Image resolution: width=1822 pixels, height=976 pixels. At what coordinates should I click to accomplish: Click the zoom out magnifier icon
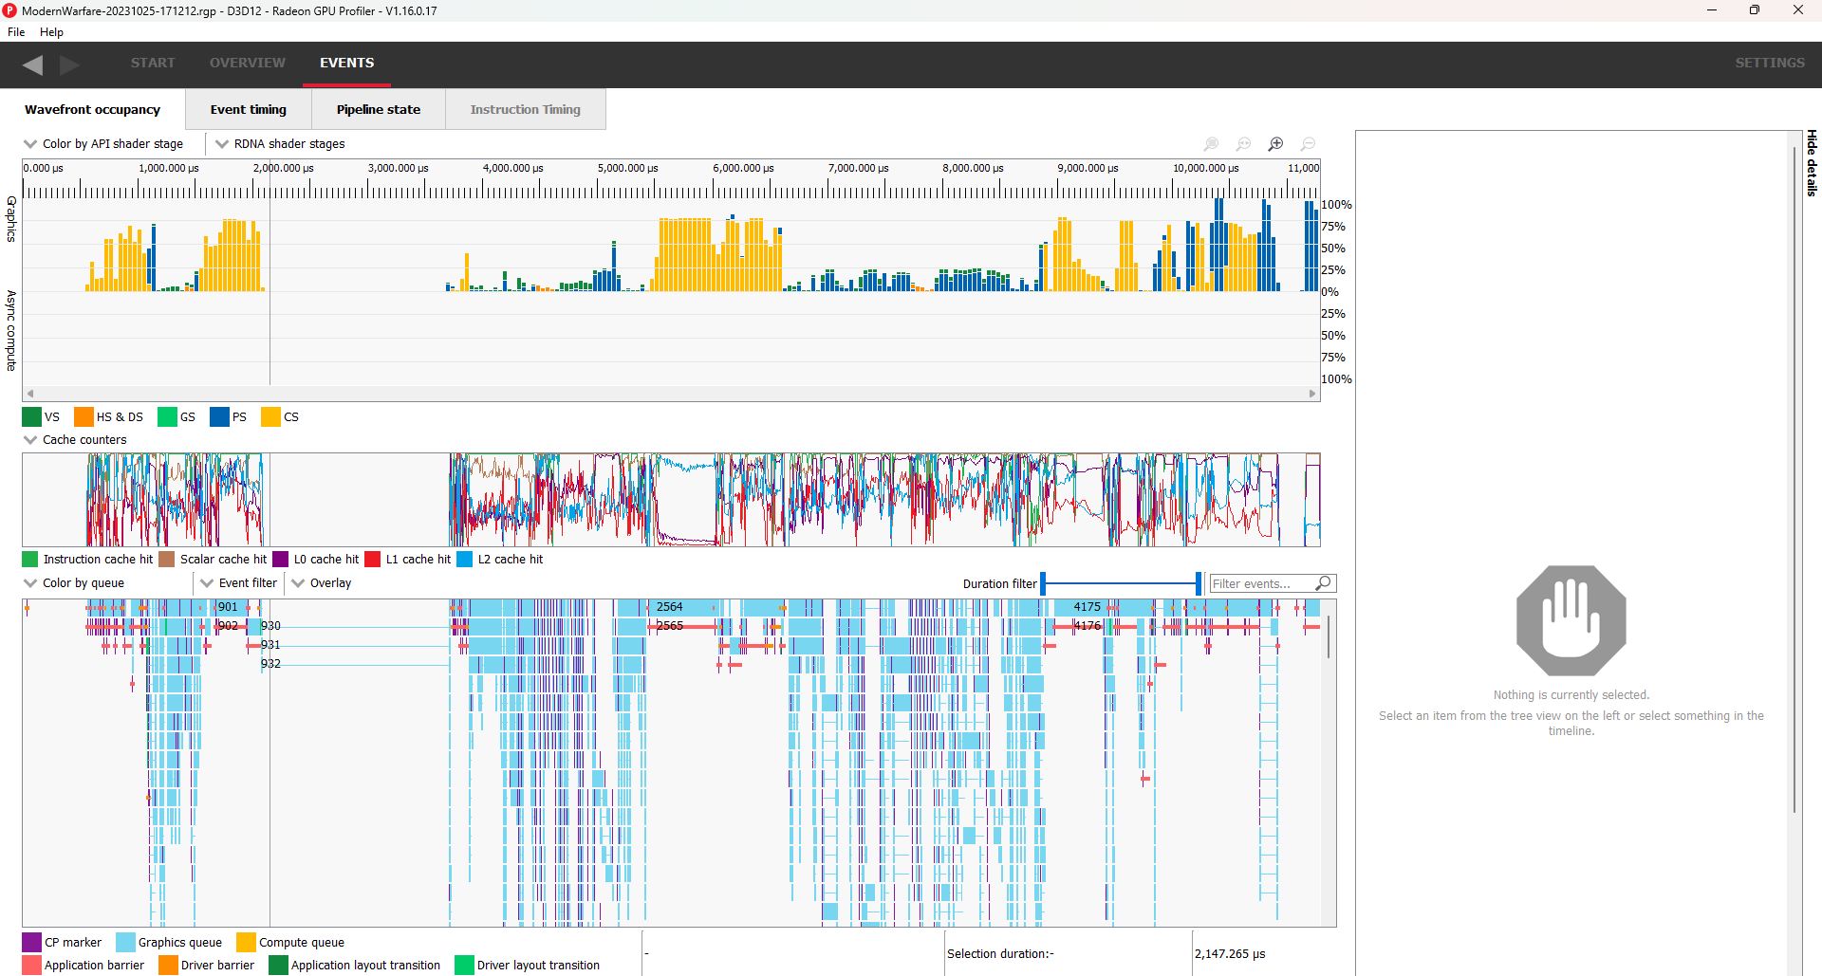point(1309,144)
